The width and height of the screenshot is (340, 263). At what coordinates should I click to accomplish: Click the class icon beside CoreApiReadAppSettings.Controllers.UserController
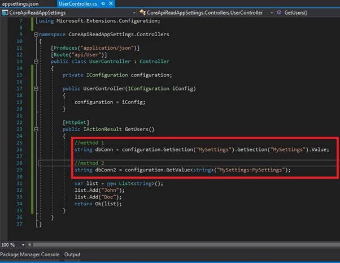142,12
